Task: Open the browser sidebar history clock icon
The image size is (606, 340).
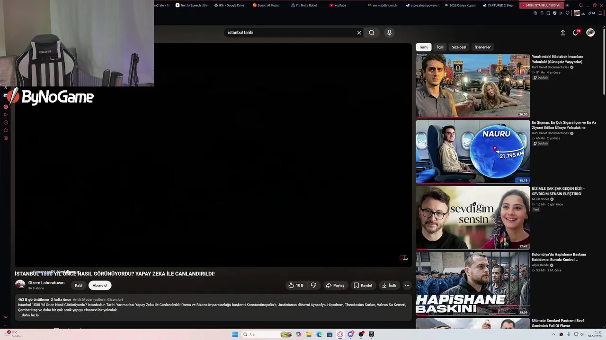Action: [6, 122]
